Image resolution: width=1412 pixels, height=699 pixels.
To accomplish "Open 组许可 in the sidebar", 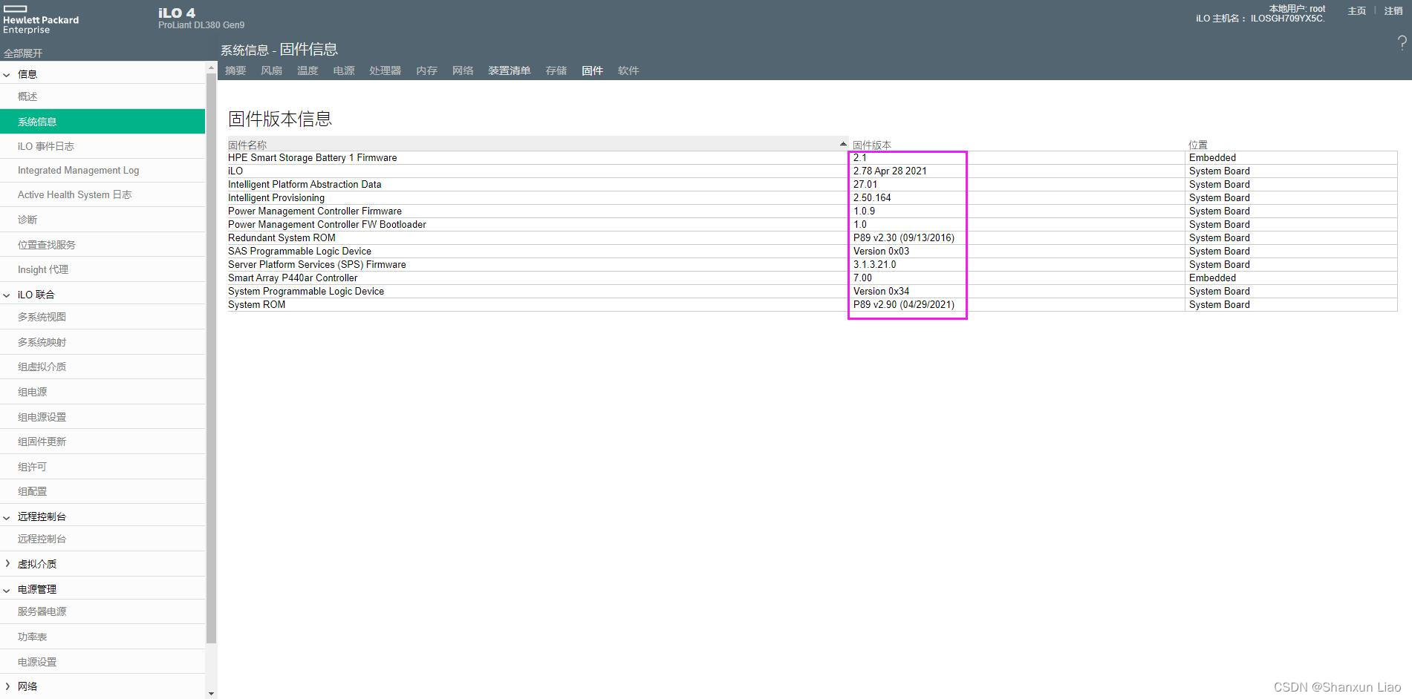I will click(x=103, y=467).
